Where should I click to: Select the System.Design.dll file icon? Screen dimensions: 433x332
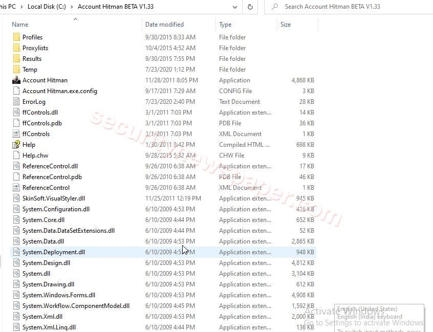tap(16, 263)
